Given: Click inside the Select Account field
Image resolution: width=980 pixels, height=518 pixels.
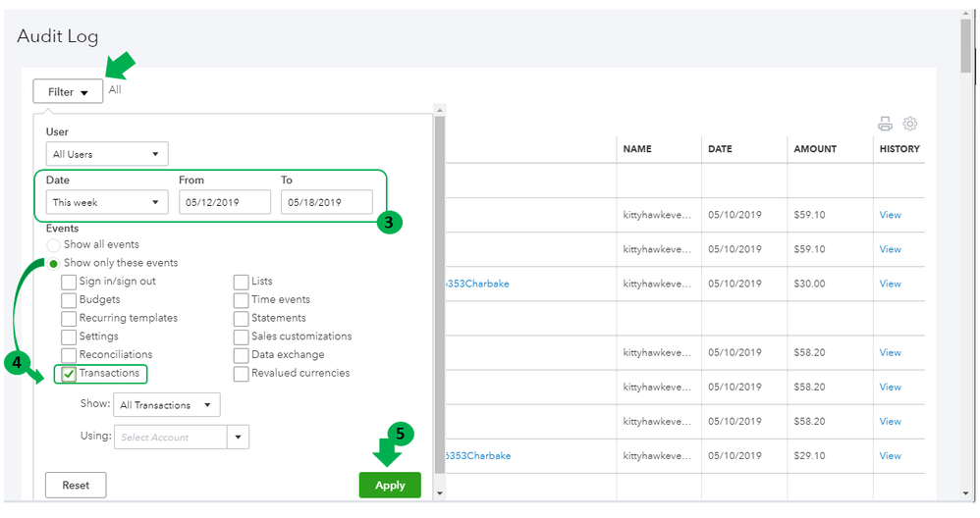Looking at the screenshot, I should click(171, 437).
